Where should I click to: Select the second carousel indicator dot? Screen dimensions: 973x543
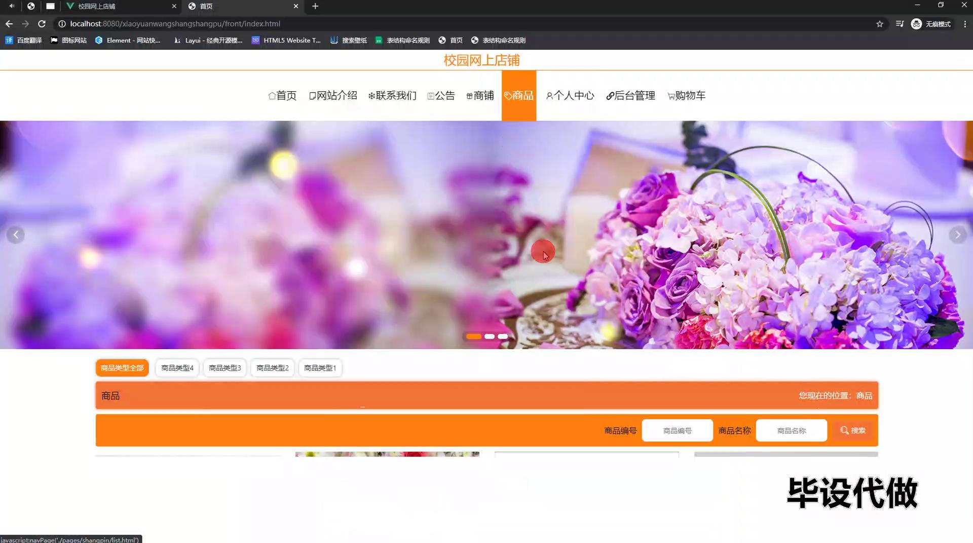(x=490, y=336)
